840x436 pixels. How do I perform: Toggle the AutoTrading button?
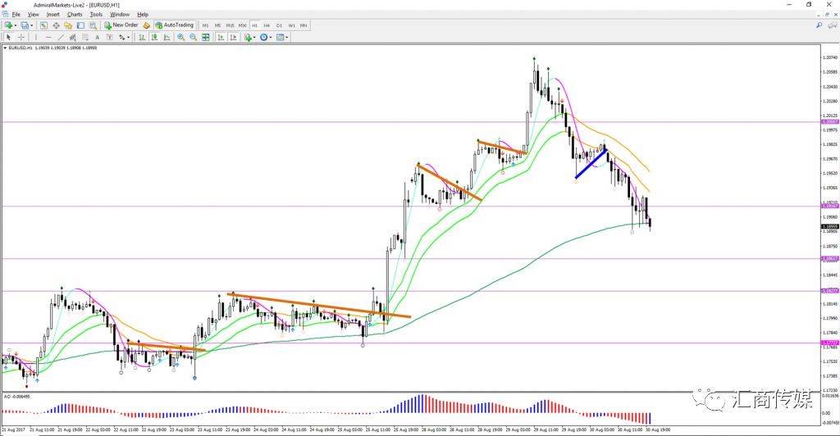(x=174, y=25)
